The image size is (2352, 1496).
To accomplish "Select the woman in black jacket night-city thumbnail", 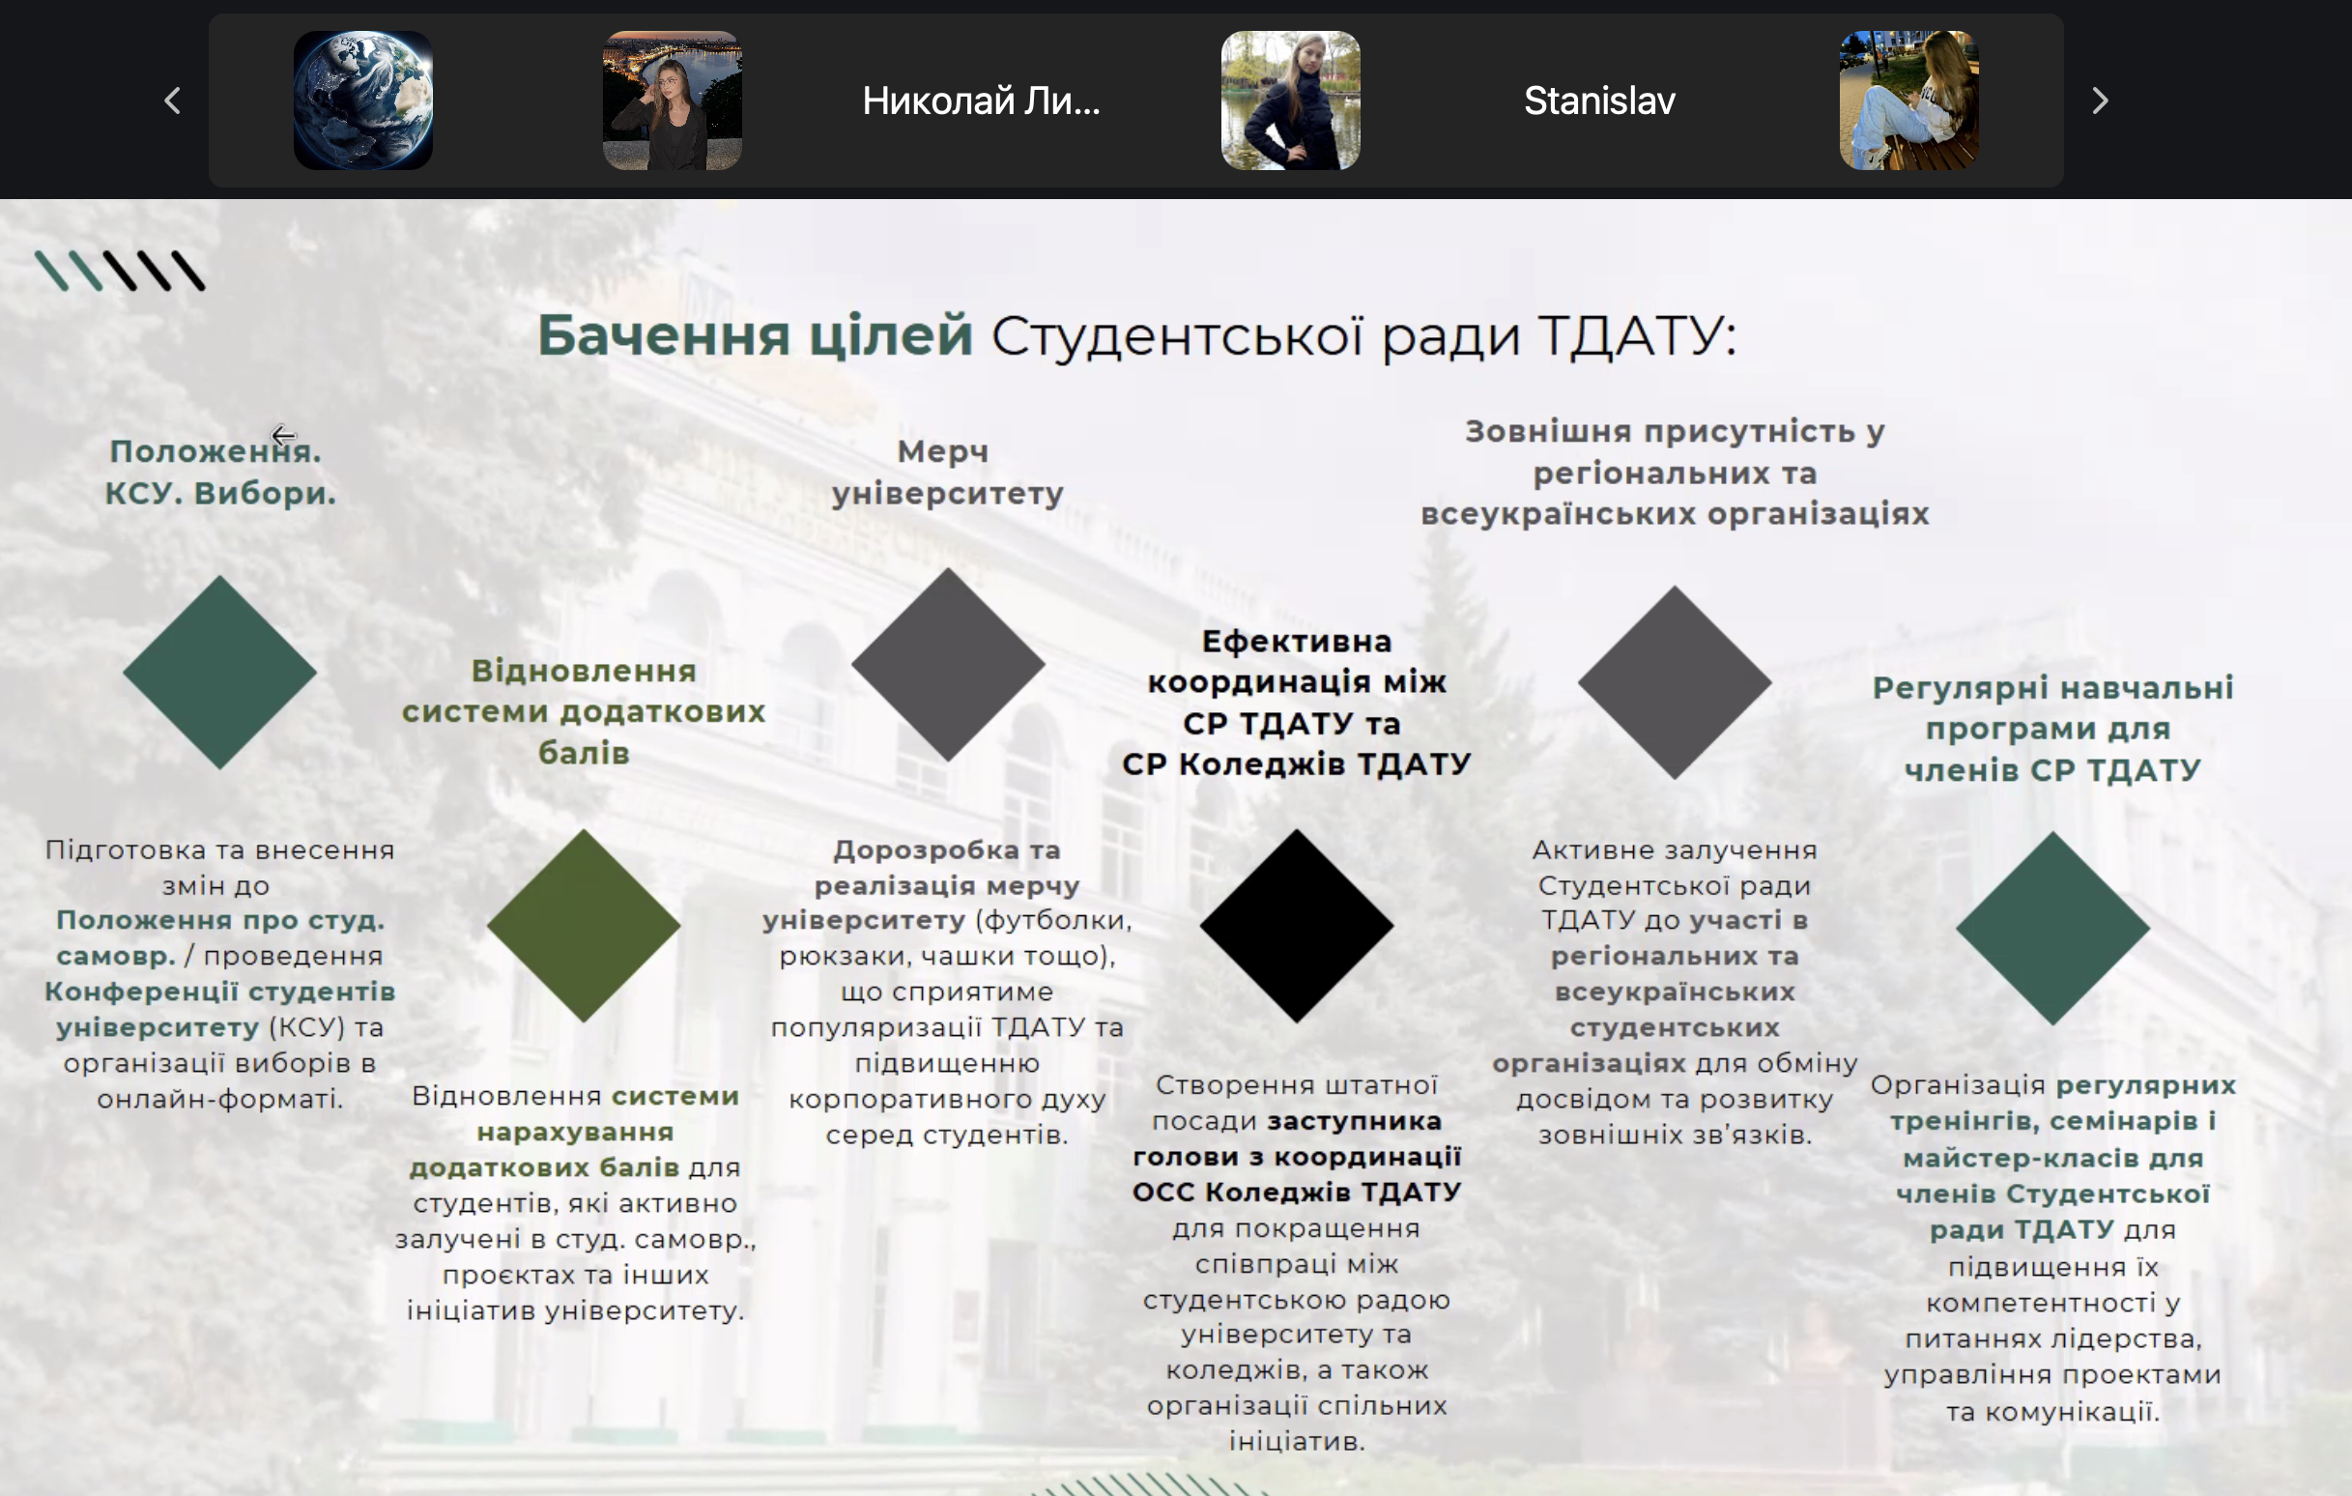I will pyautogui.click(x=672, y=101).
